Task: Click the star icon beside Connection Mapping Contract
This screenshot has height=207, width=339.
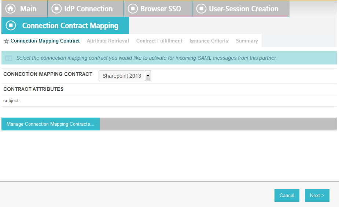Action: point(6,41)
